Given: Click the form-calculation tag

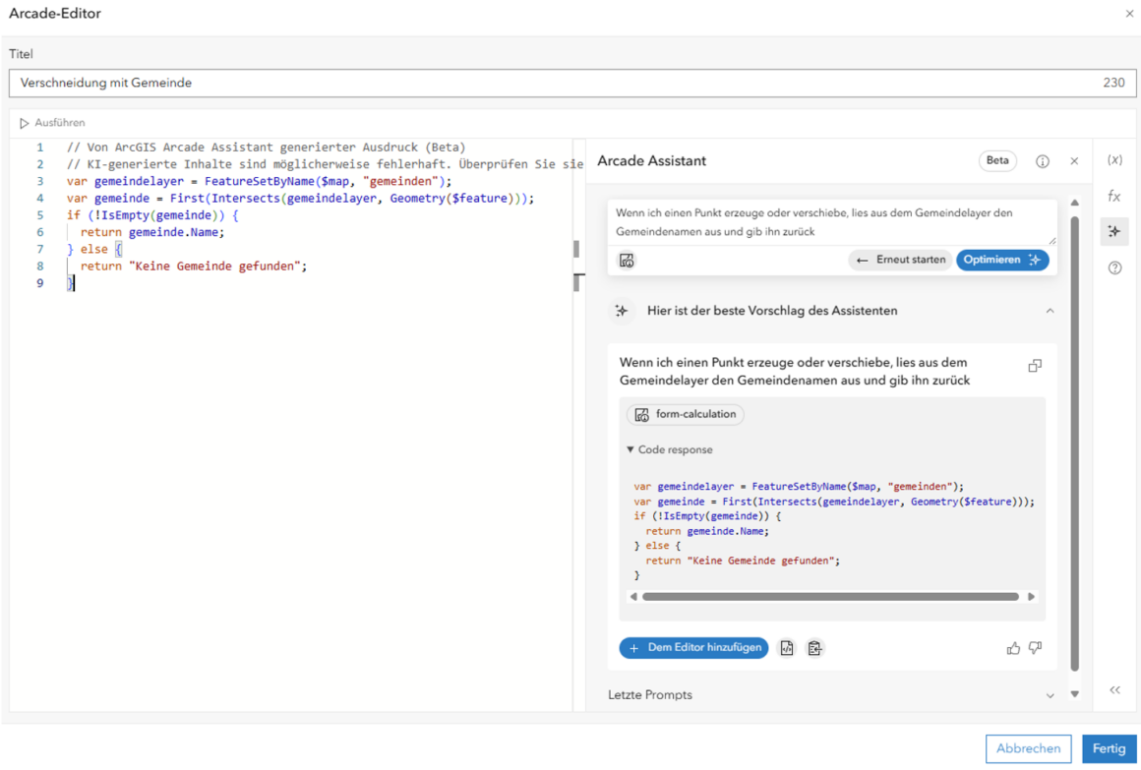Looking at the screenshot, I should (x=686, y=414).
